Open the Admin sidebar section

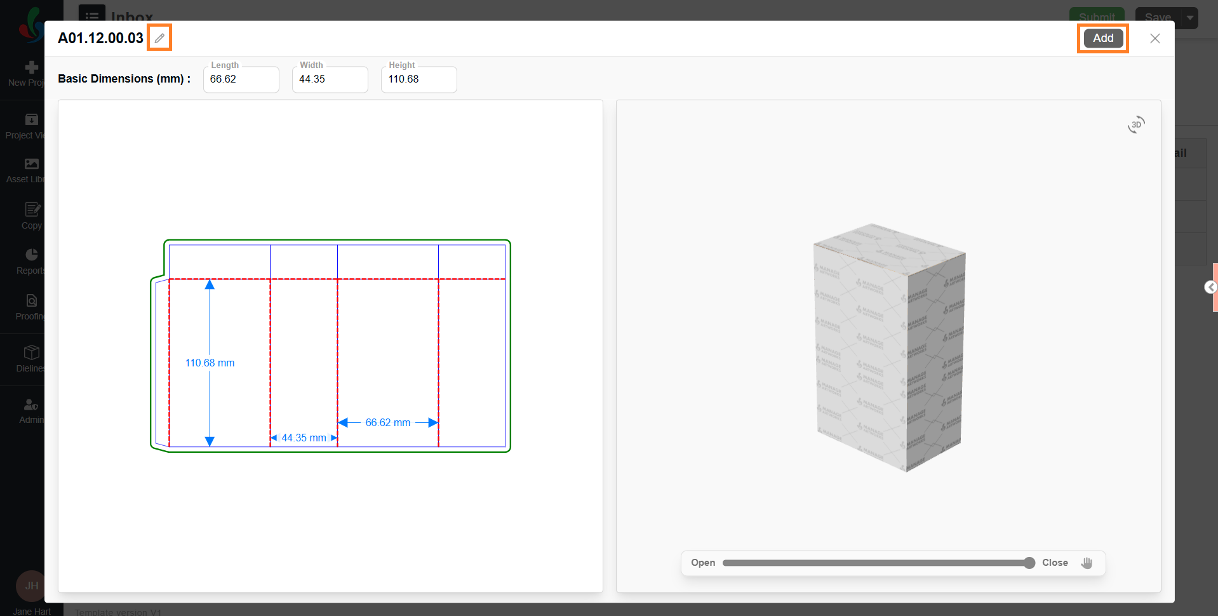31,411
